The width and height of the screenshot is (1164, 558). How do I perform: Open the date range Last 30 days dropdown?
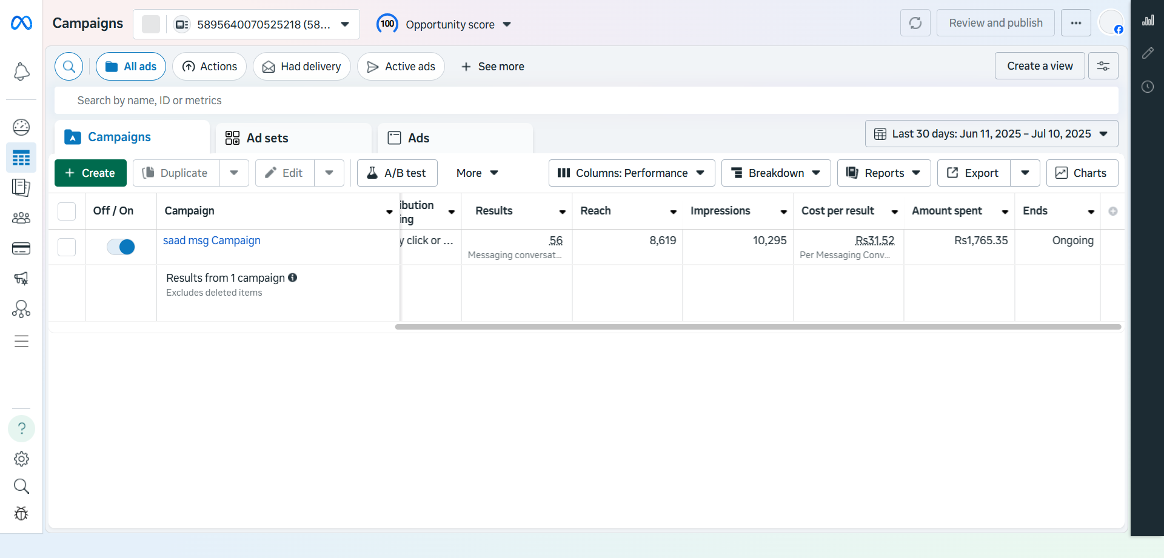[x=991, y=134]
